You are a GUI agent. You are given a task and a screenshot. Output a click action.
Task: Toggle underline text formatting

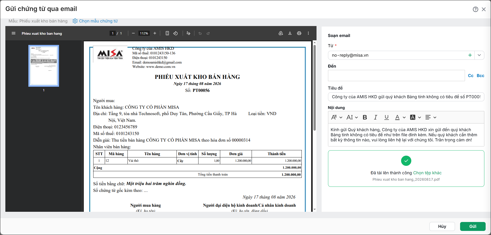[x=387, y=117]
